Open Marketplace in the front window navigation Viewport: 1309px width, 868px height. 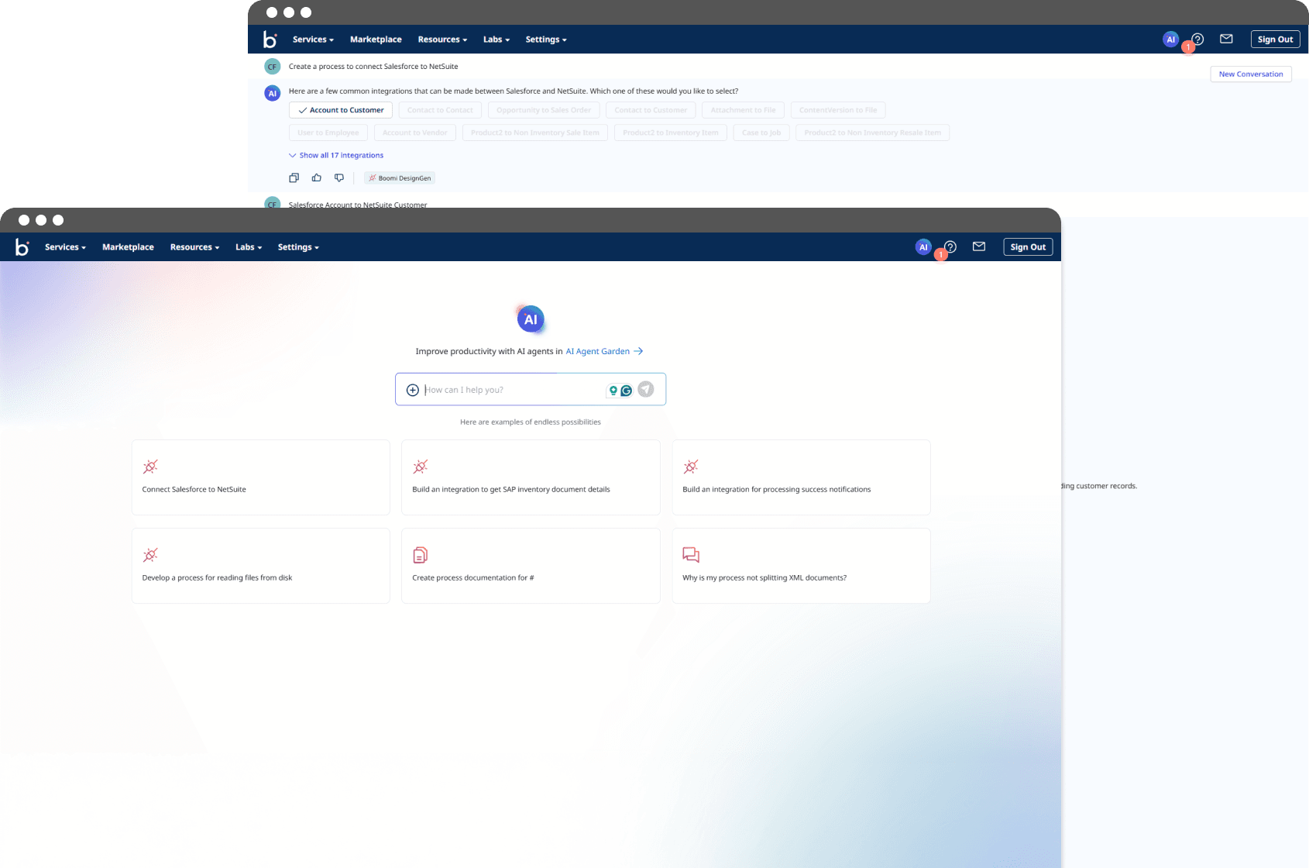point(128,247)
